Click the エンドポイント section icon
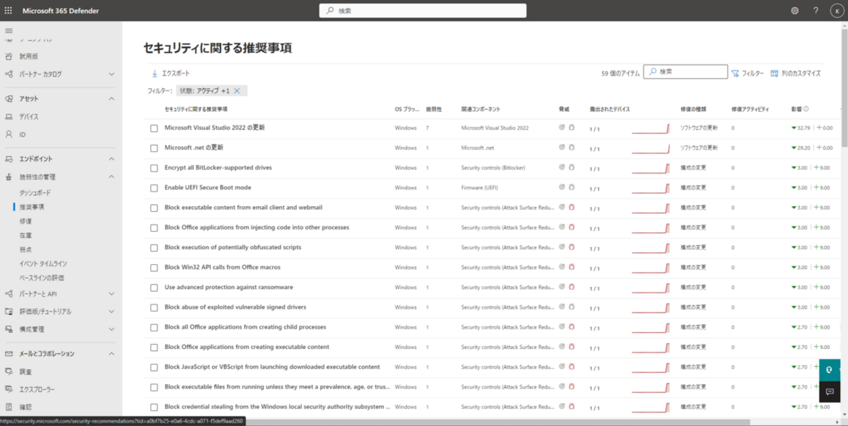 click(x=9, y=159)
